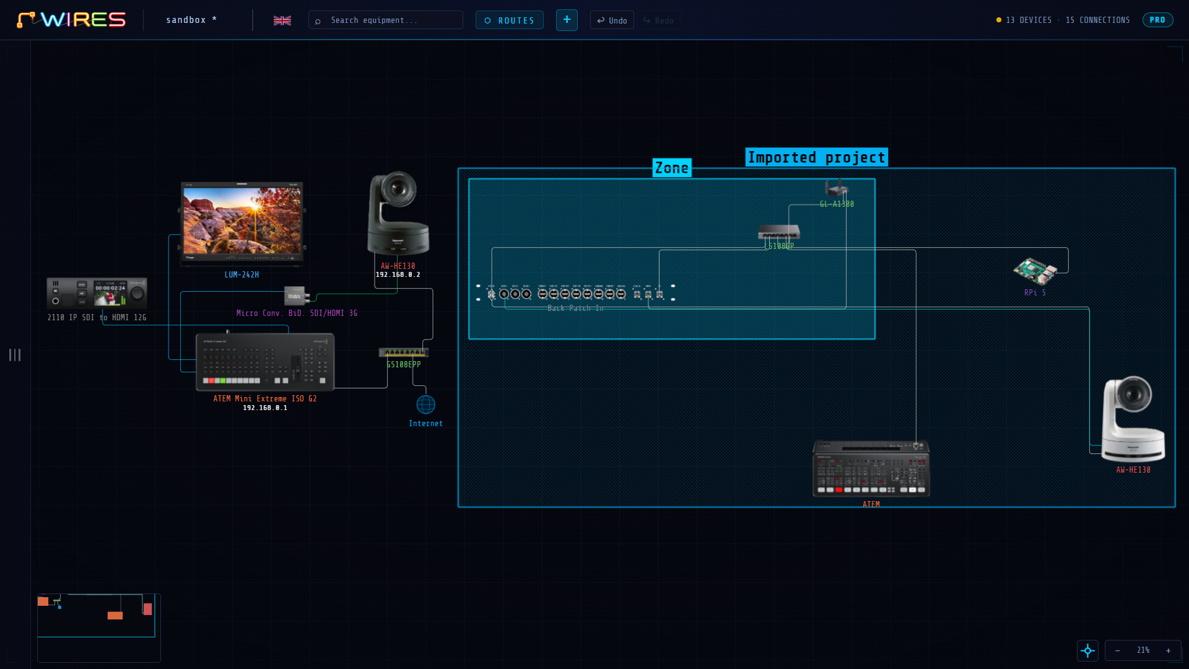
Task: Open the language flag selector
Action: pyautogui.click(x=282, y=20)
